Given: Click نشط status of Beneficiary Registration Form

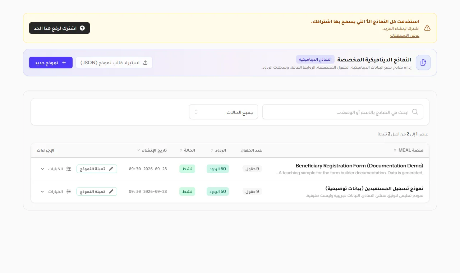Looking at the screenshot, I should tap(187, 169).
